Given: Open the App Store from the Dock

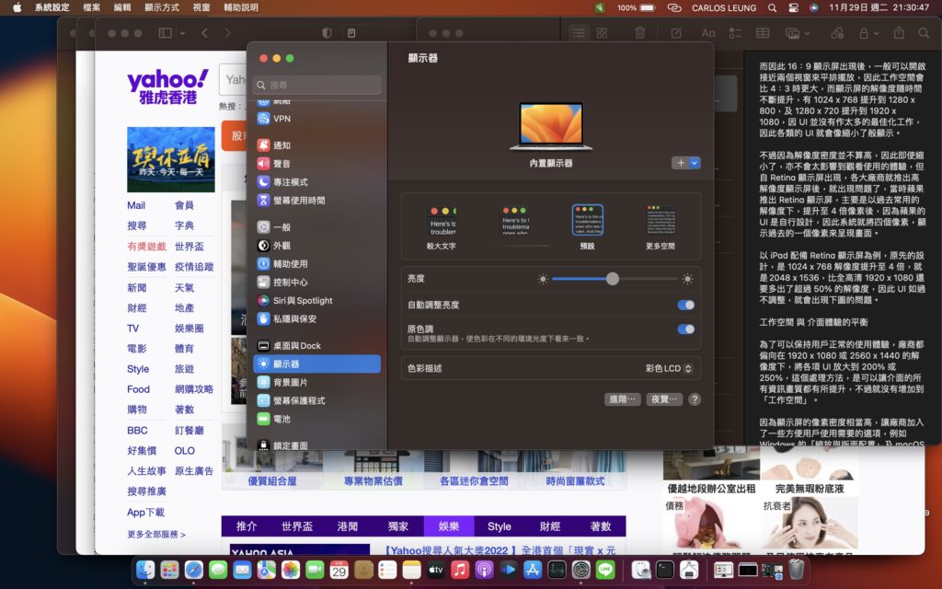Looking at the screenshot, I should point(533,569).
